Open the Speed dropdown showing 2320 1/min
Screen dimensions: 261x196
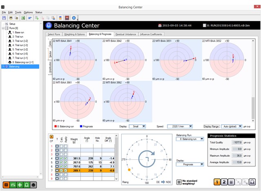pos(180,127)
